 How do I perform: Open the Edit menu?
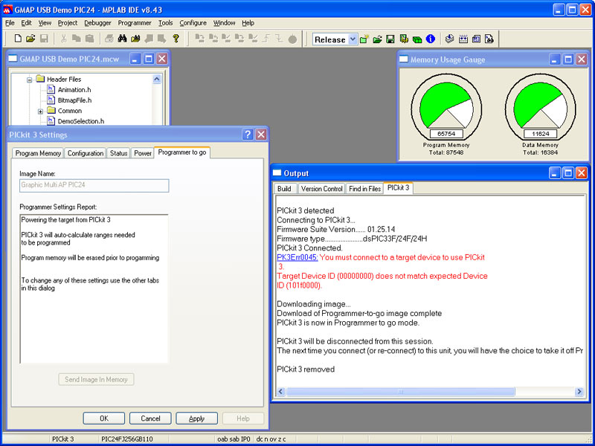tap(26, 23)
